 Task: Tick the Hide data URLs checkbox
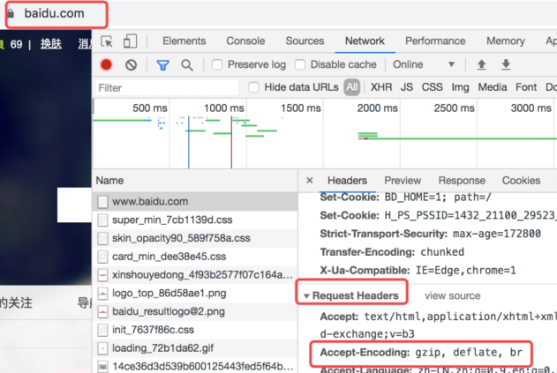pyautogui.click(x=253, y=87)
